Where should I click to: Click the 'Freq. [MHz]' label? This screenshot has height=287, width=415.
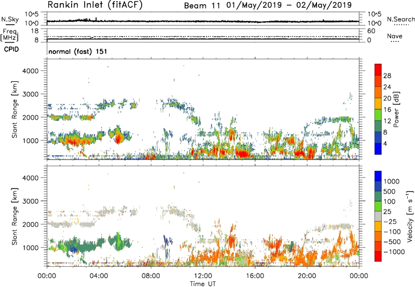9,35
